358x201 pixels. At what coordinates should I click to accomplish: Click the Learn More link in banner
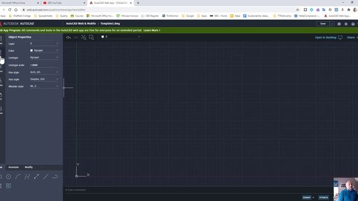click(x=152, y=30)
